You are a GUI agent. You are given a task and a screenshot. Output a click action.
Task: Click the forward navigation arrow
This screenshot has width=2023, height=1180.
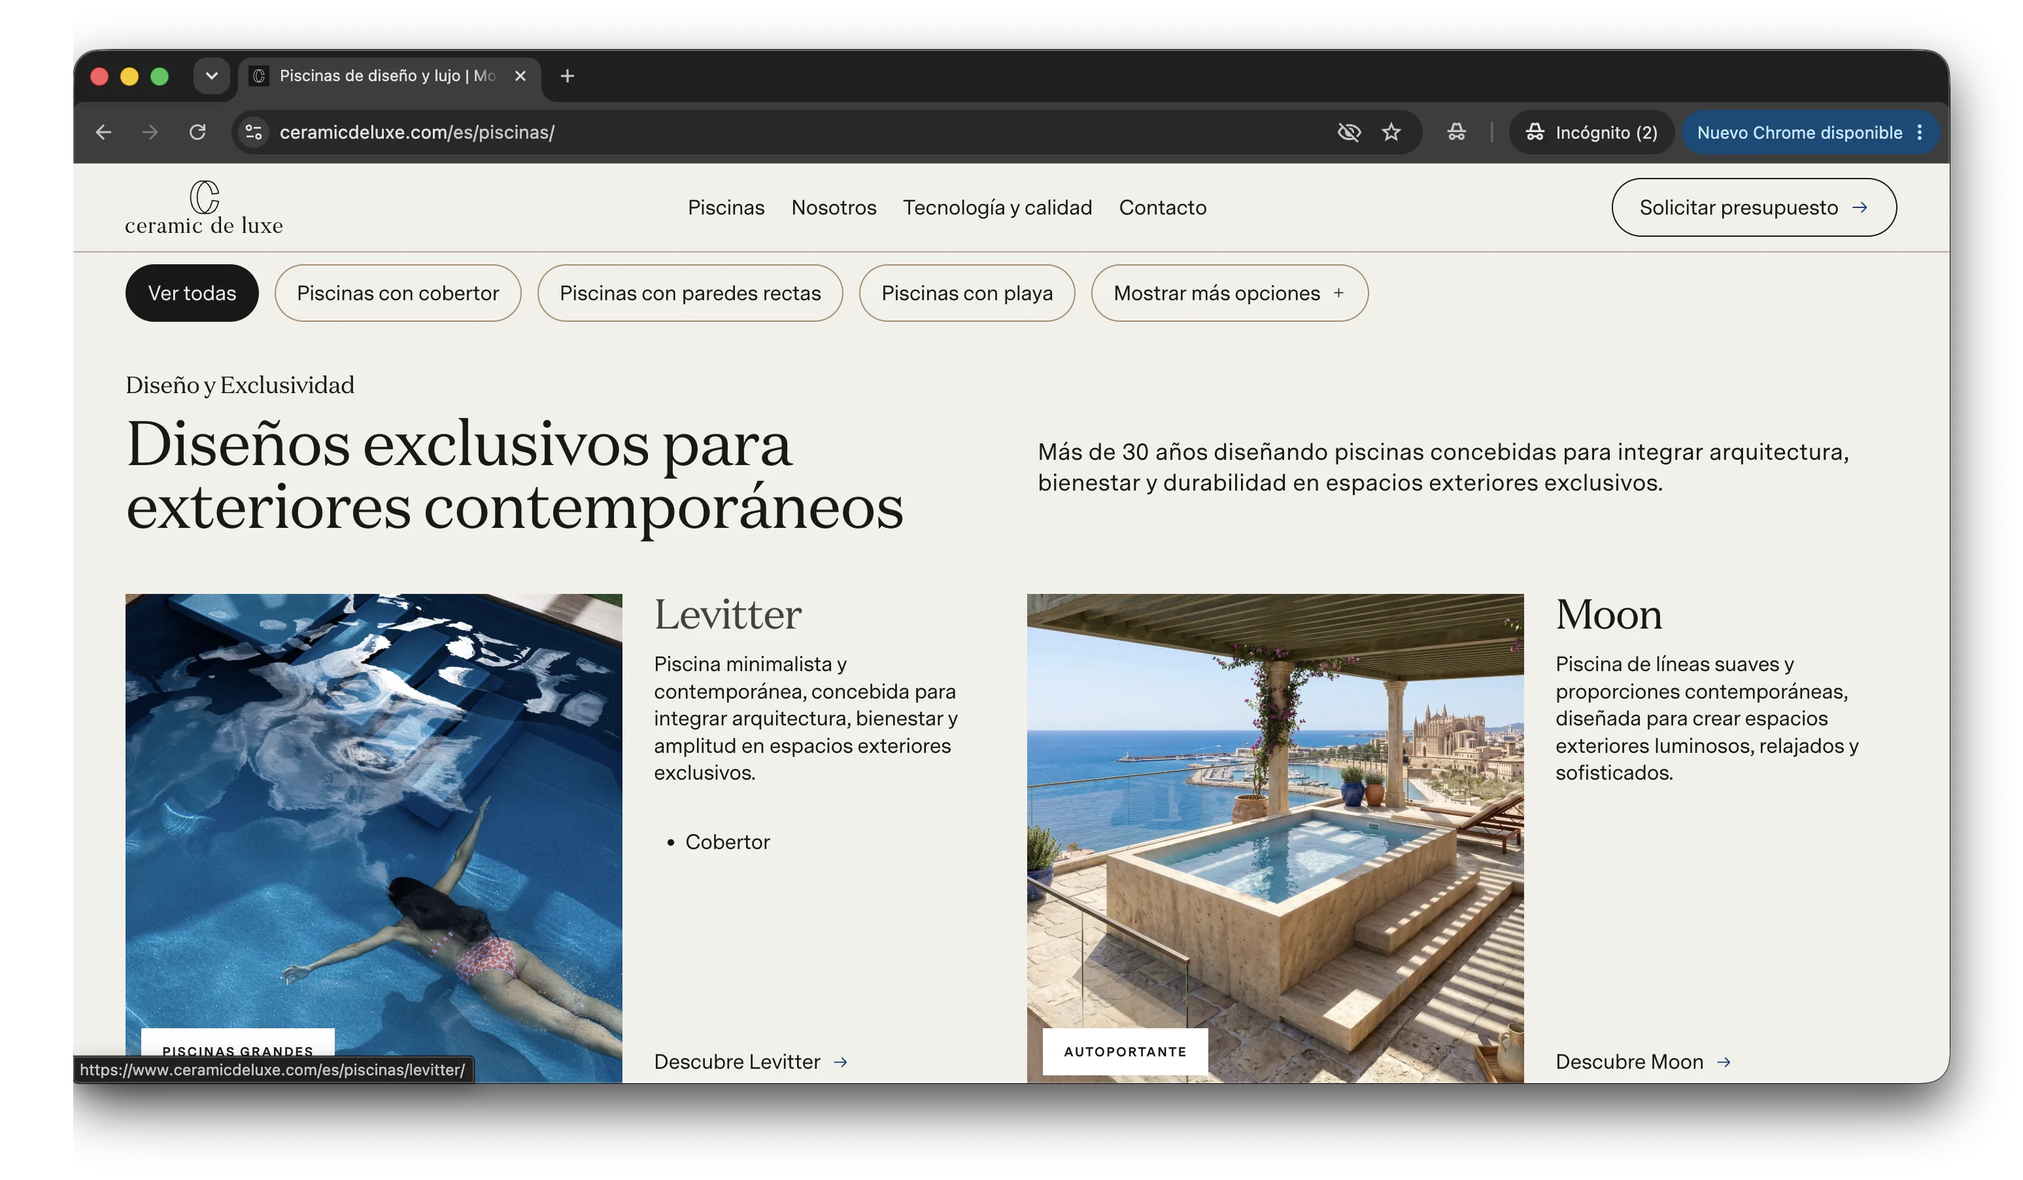point(150,133)
